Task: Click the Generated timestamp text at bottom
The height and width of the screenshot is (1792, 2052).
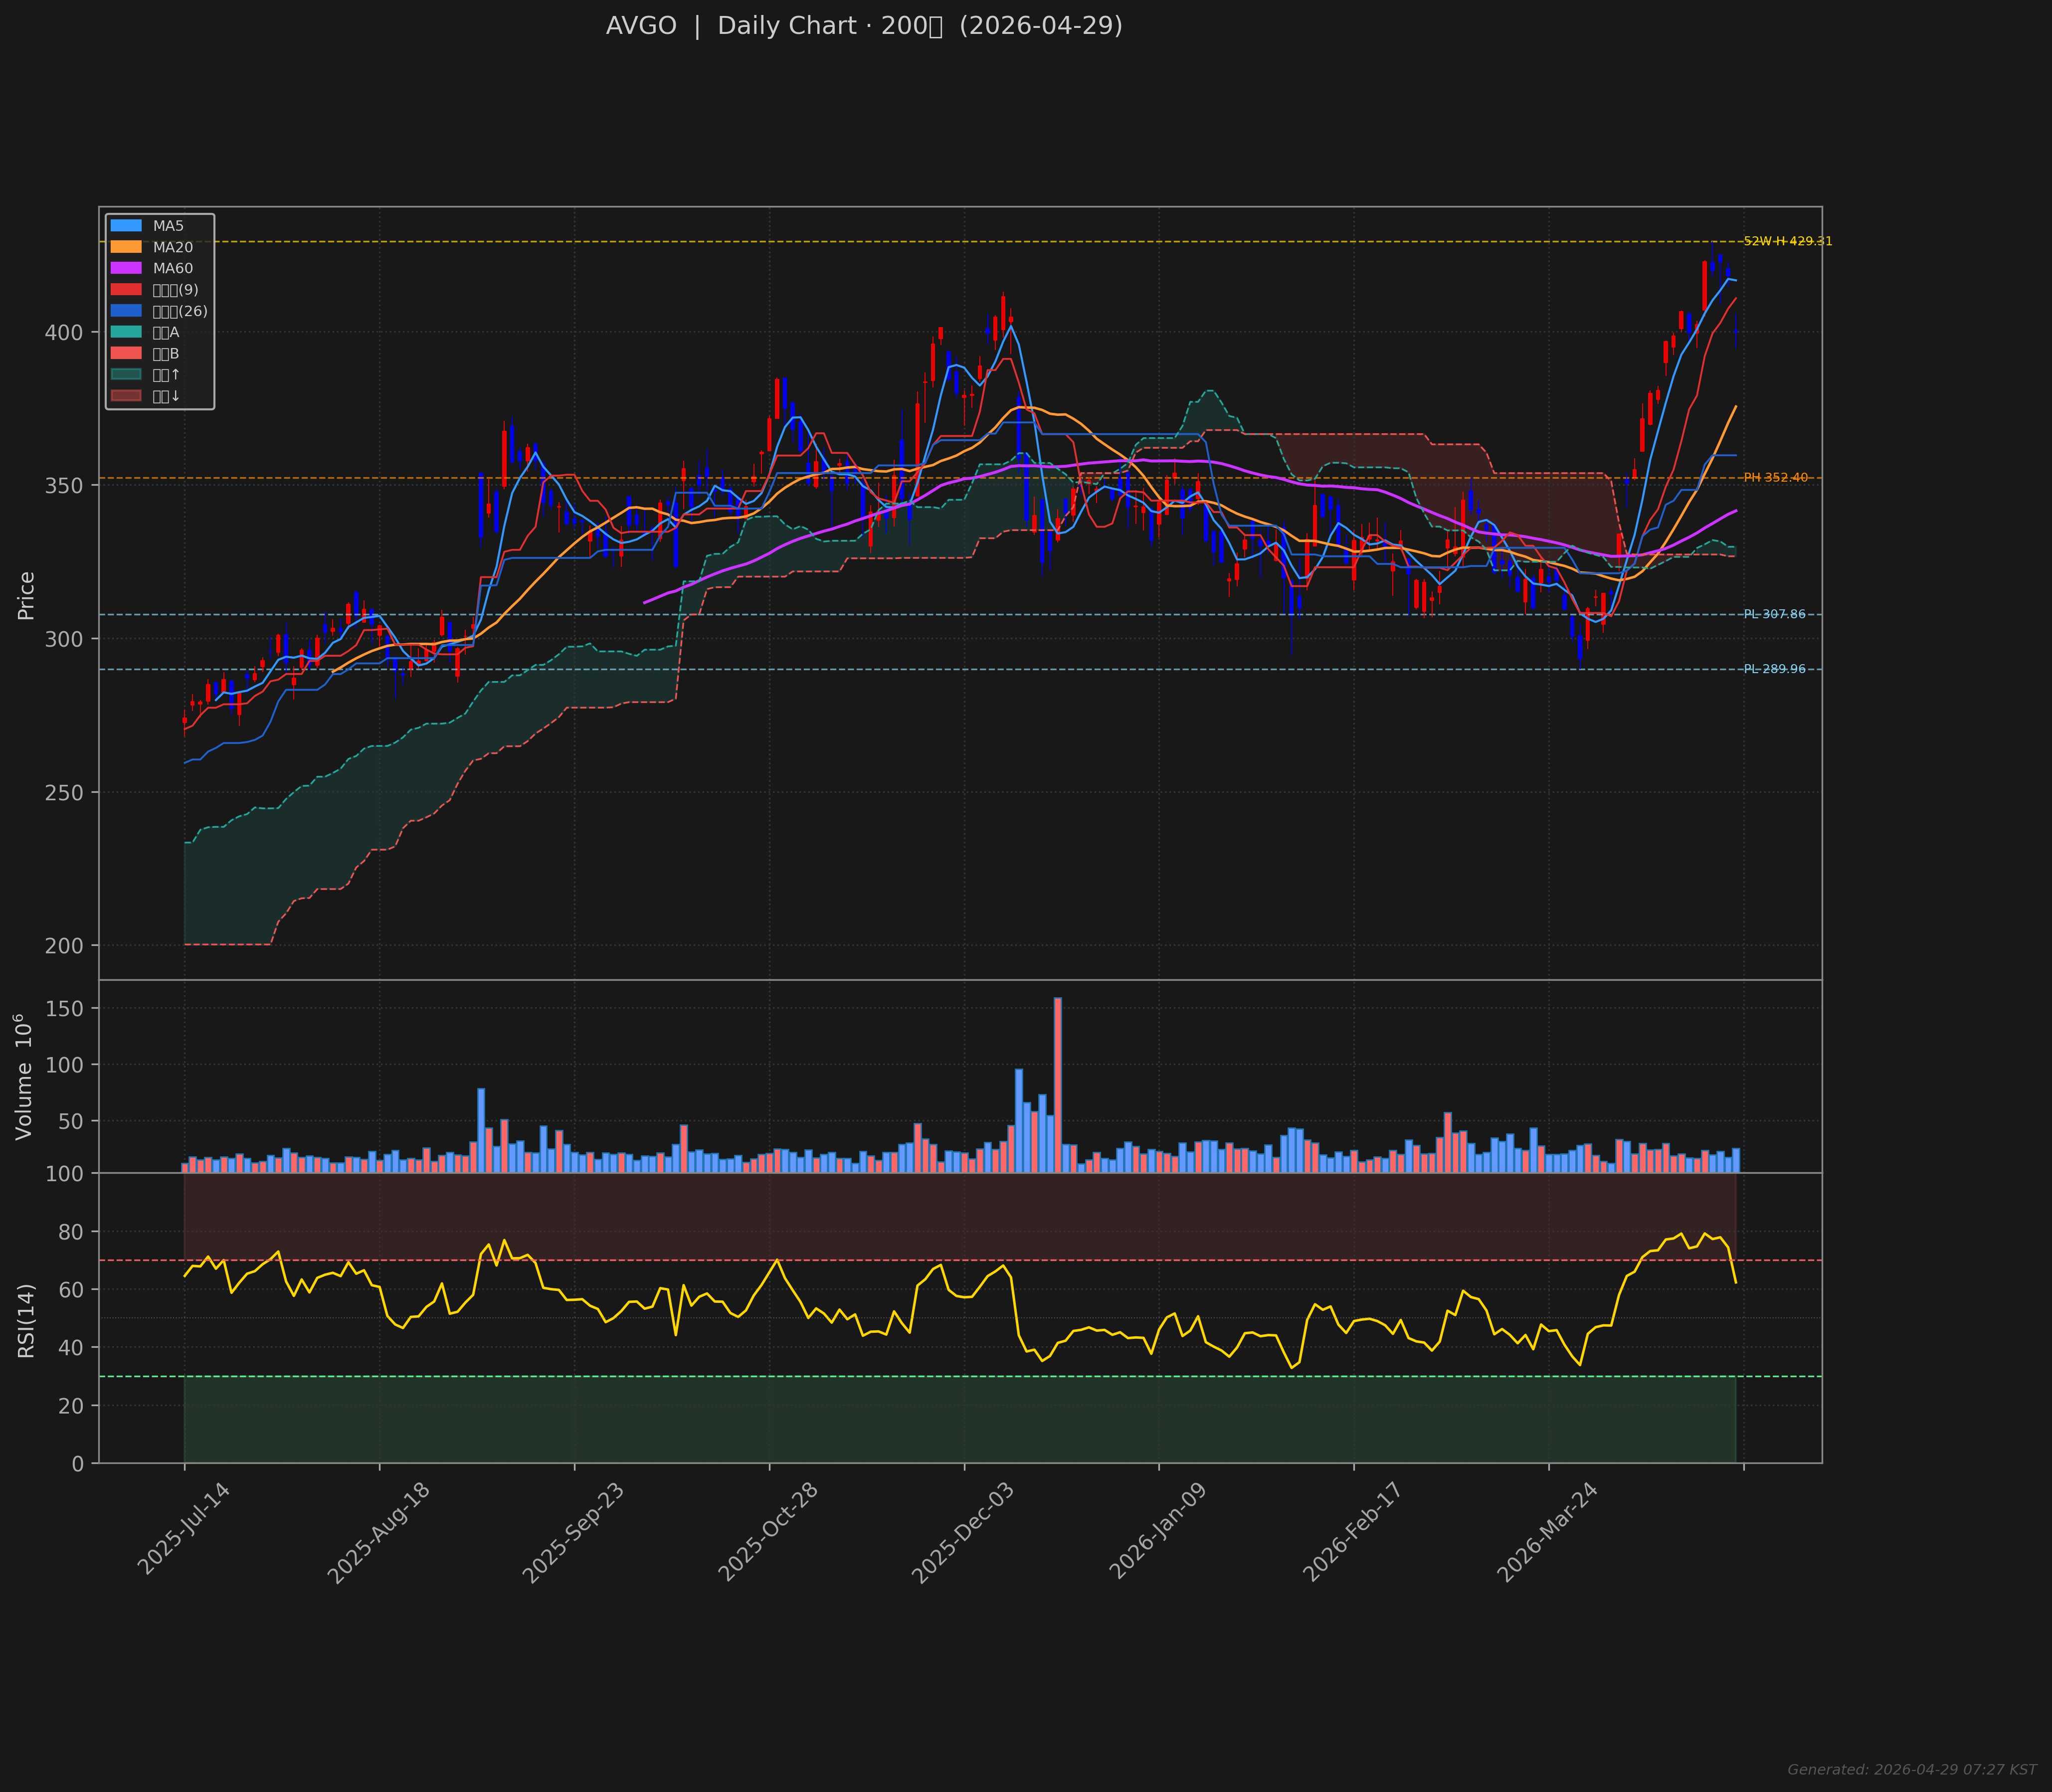Action: (x=1911, y=1769)
